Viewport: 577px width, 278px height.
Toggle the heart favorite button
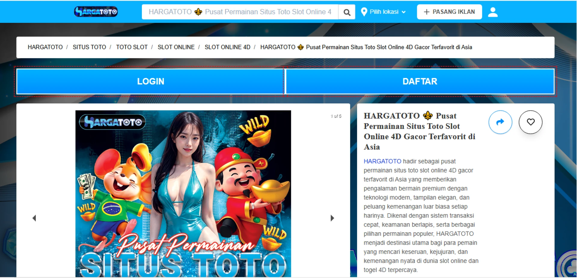pos(530,122)
